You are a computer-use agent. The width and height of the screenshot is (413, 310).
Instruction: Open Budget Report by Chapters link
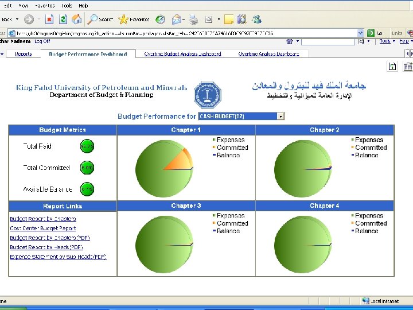coord(43,219)
